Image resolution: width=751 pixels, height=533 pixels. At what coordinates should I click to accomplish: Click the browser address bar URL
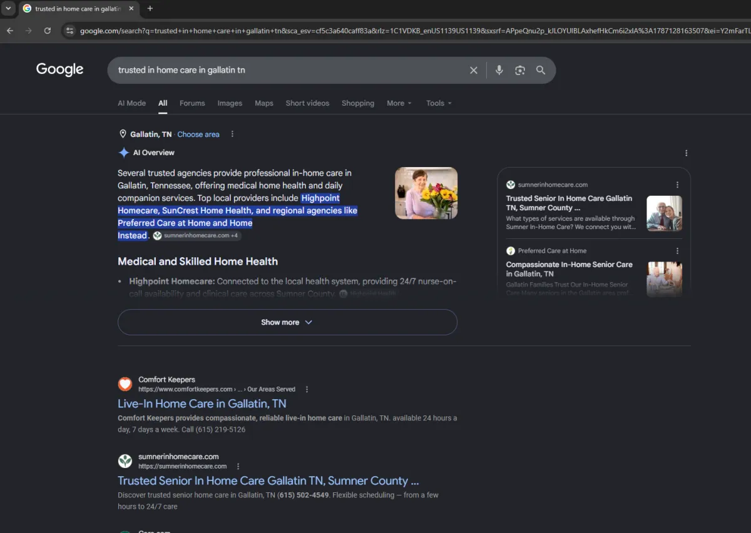click(413, 31)
